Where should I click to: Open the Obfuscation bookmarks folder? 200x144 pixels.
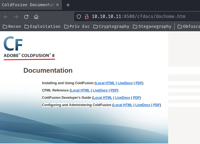coord(189,26)
